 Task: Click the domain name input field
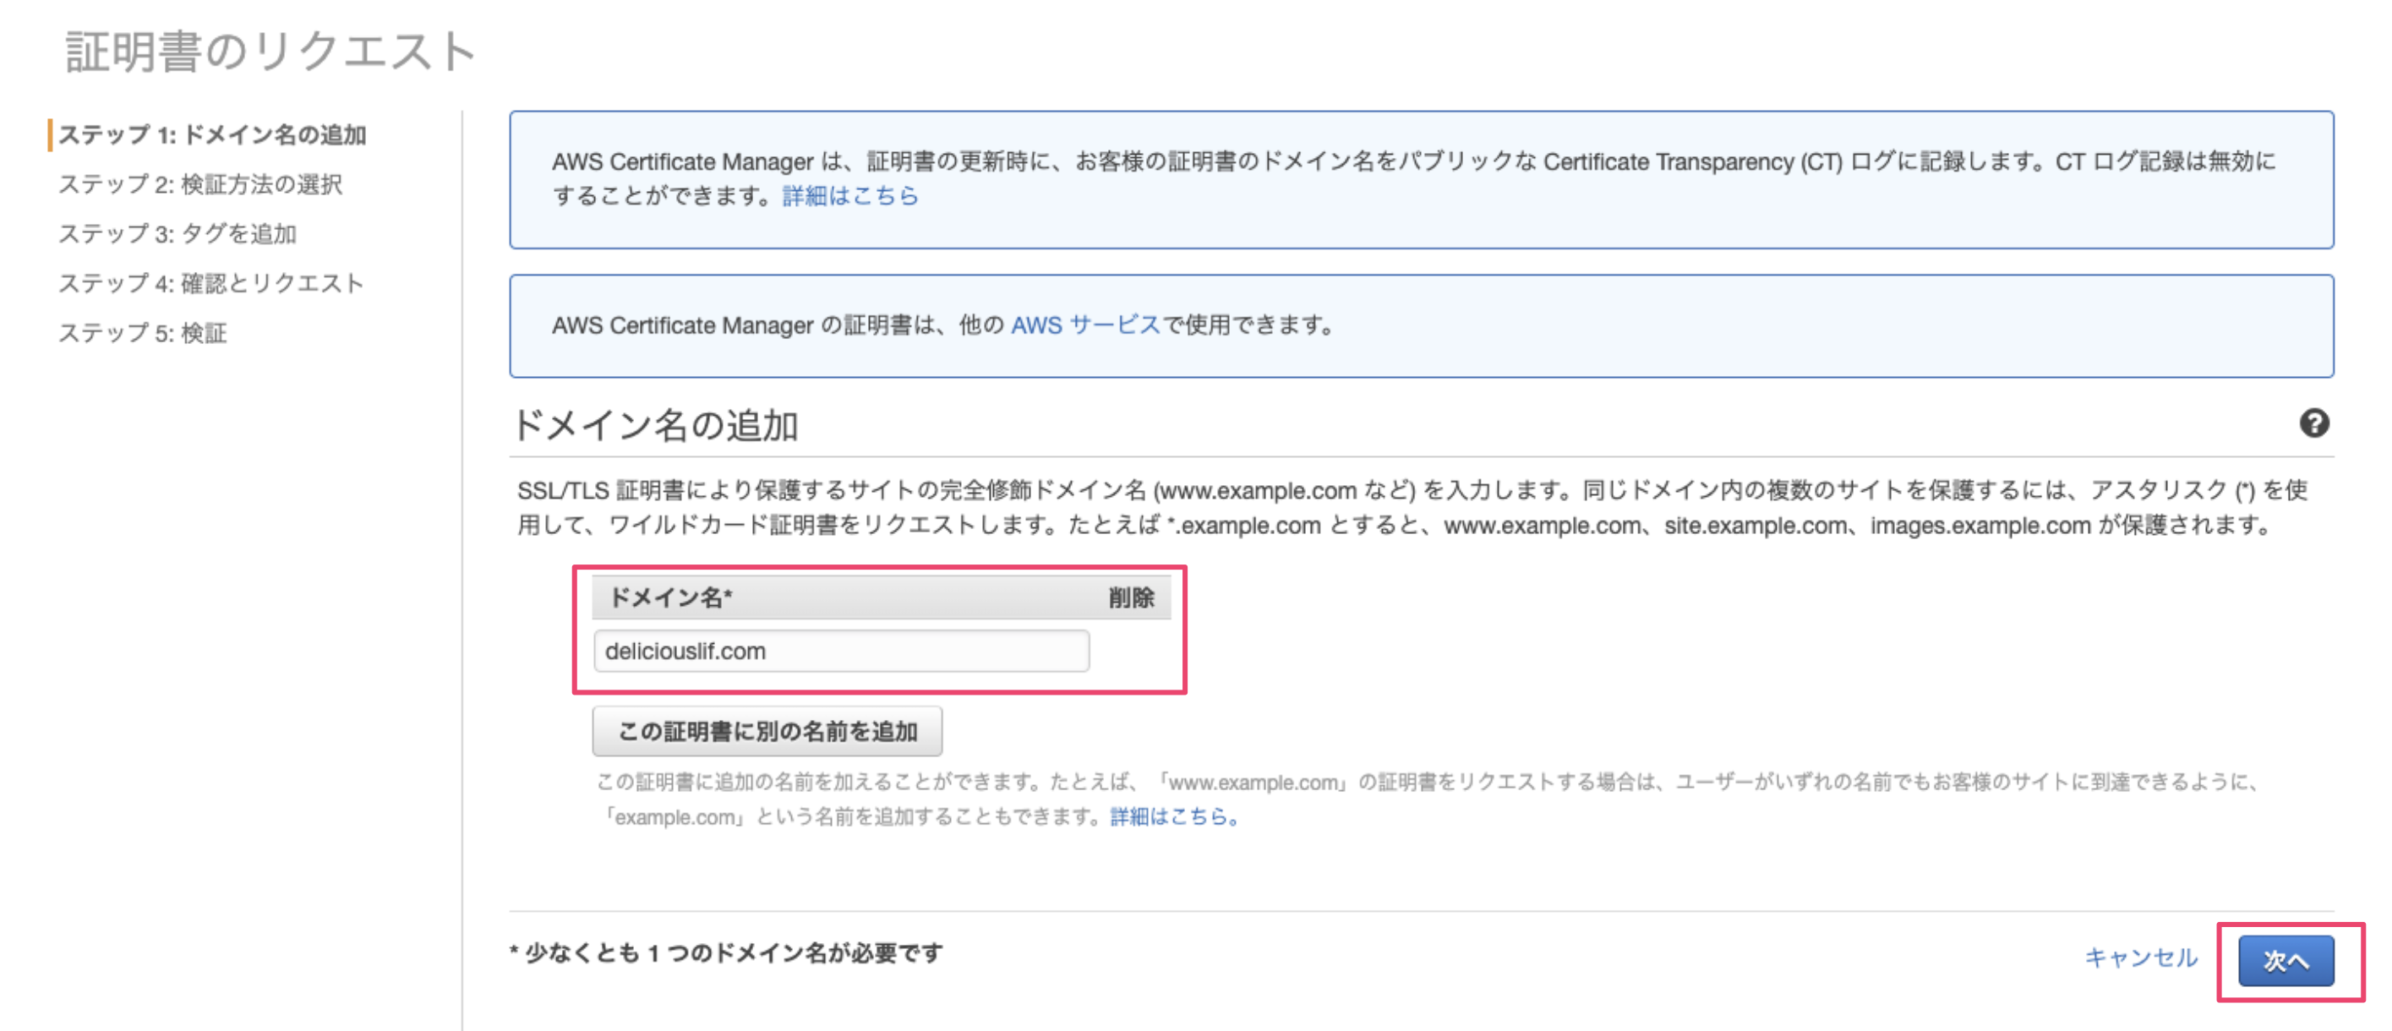click(x=840, y=651)
